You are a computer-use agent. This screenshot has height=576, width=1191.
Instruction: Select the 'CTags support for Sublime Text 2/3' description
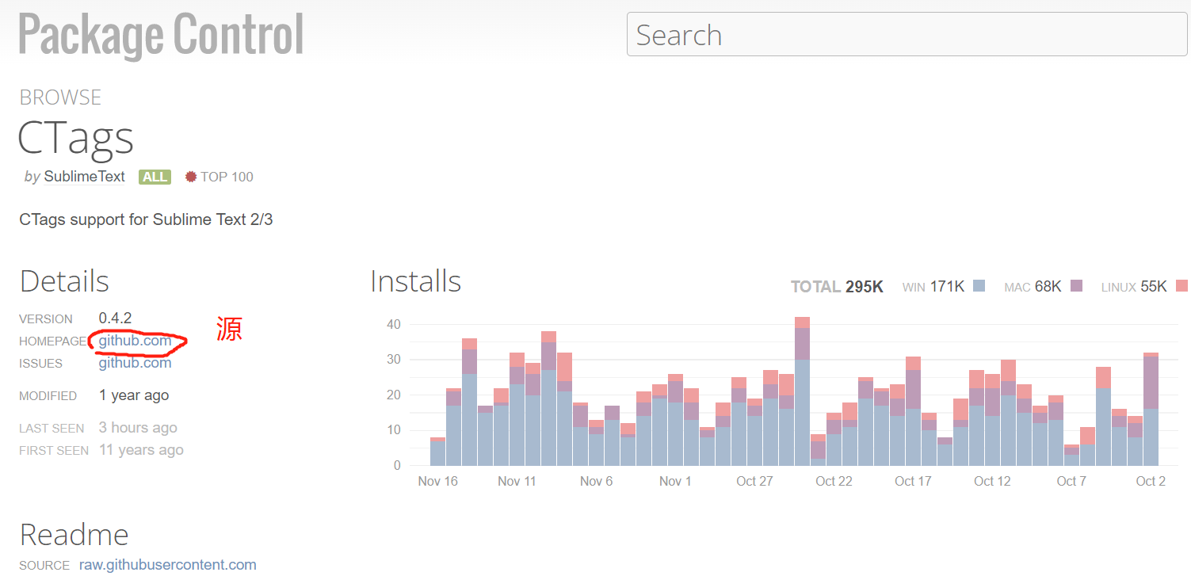click(146, 219)
